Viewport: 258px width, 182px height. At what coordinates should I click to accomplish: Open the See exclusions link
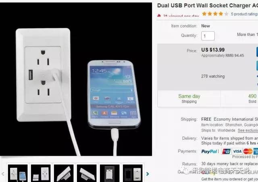(x=248, y=130)
